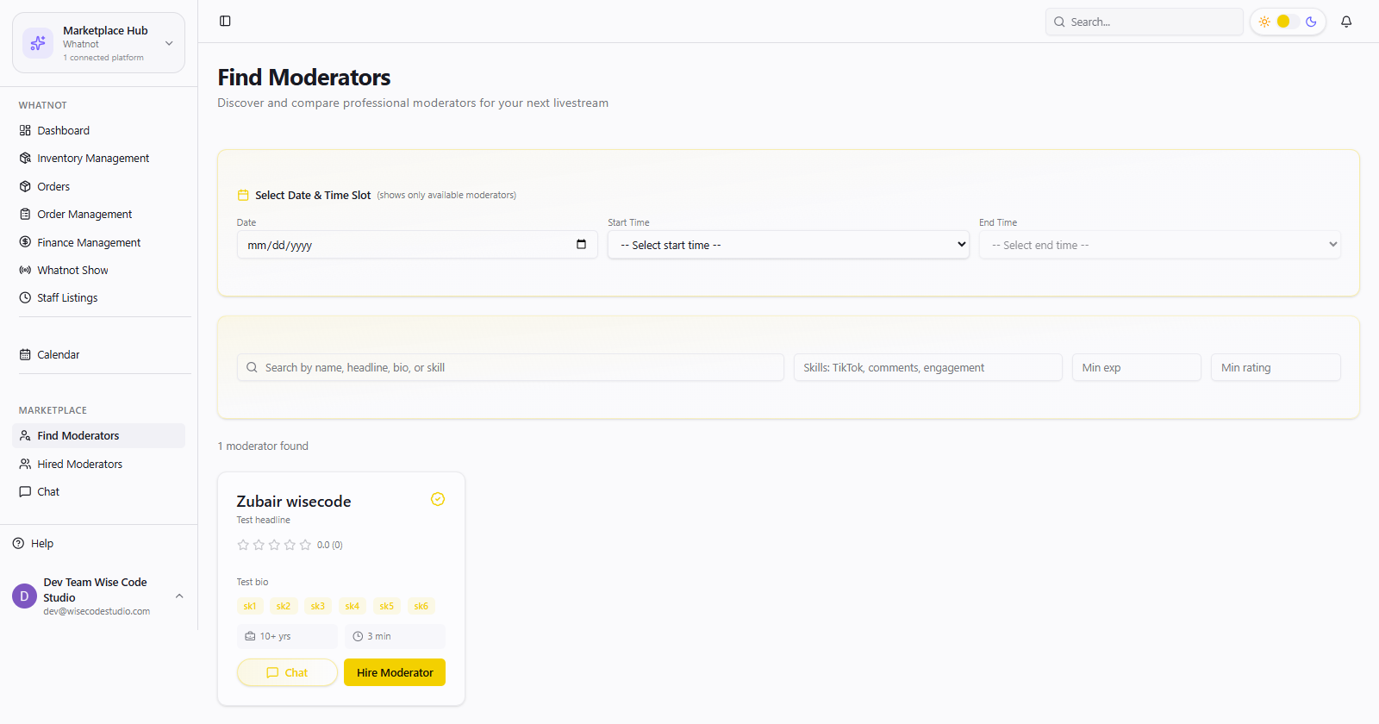Click the verified check badge on Zubair's card

pos(438,499)
